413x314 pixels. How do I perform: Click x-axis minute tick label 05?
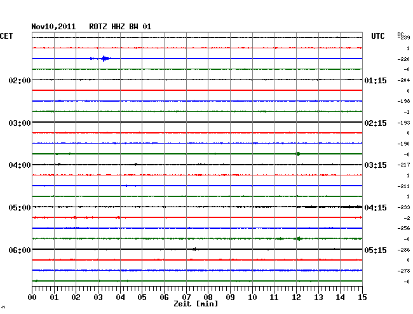[142, 297]
